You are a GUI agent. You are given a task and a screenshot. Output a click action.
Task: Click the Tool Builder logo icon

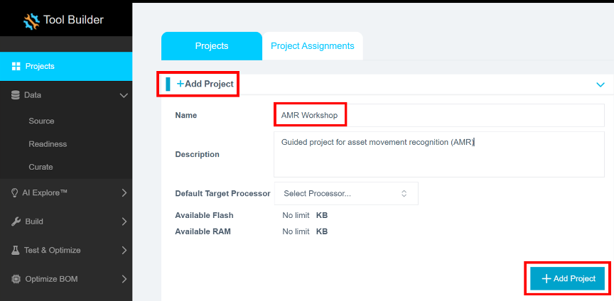click(x=32, y=21)
